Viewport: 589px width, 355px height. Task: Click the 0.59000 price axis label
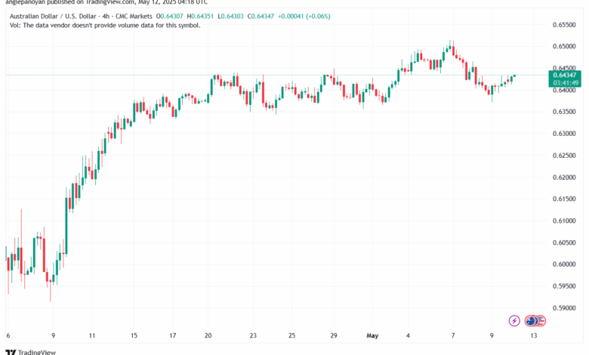pyautogui.click(x=564, y=308)
